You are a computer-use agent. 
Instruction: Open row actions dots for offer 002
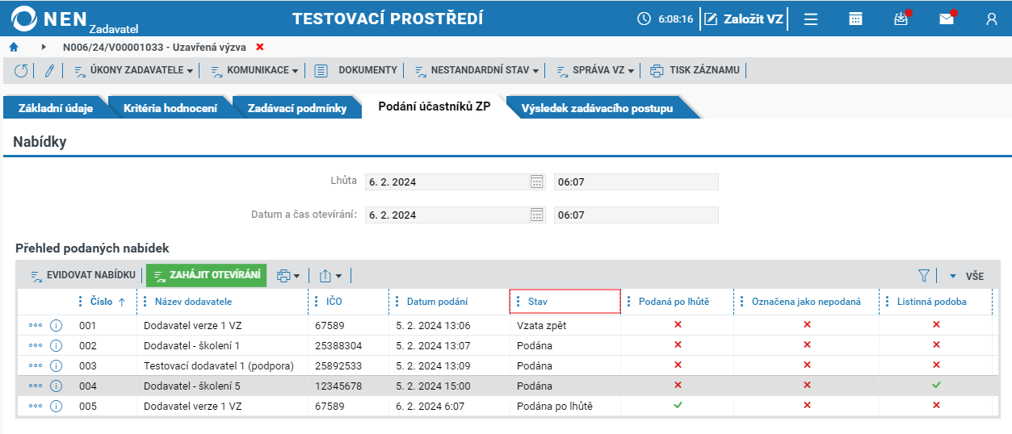pyautogui.click(x=36, y=345)
